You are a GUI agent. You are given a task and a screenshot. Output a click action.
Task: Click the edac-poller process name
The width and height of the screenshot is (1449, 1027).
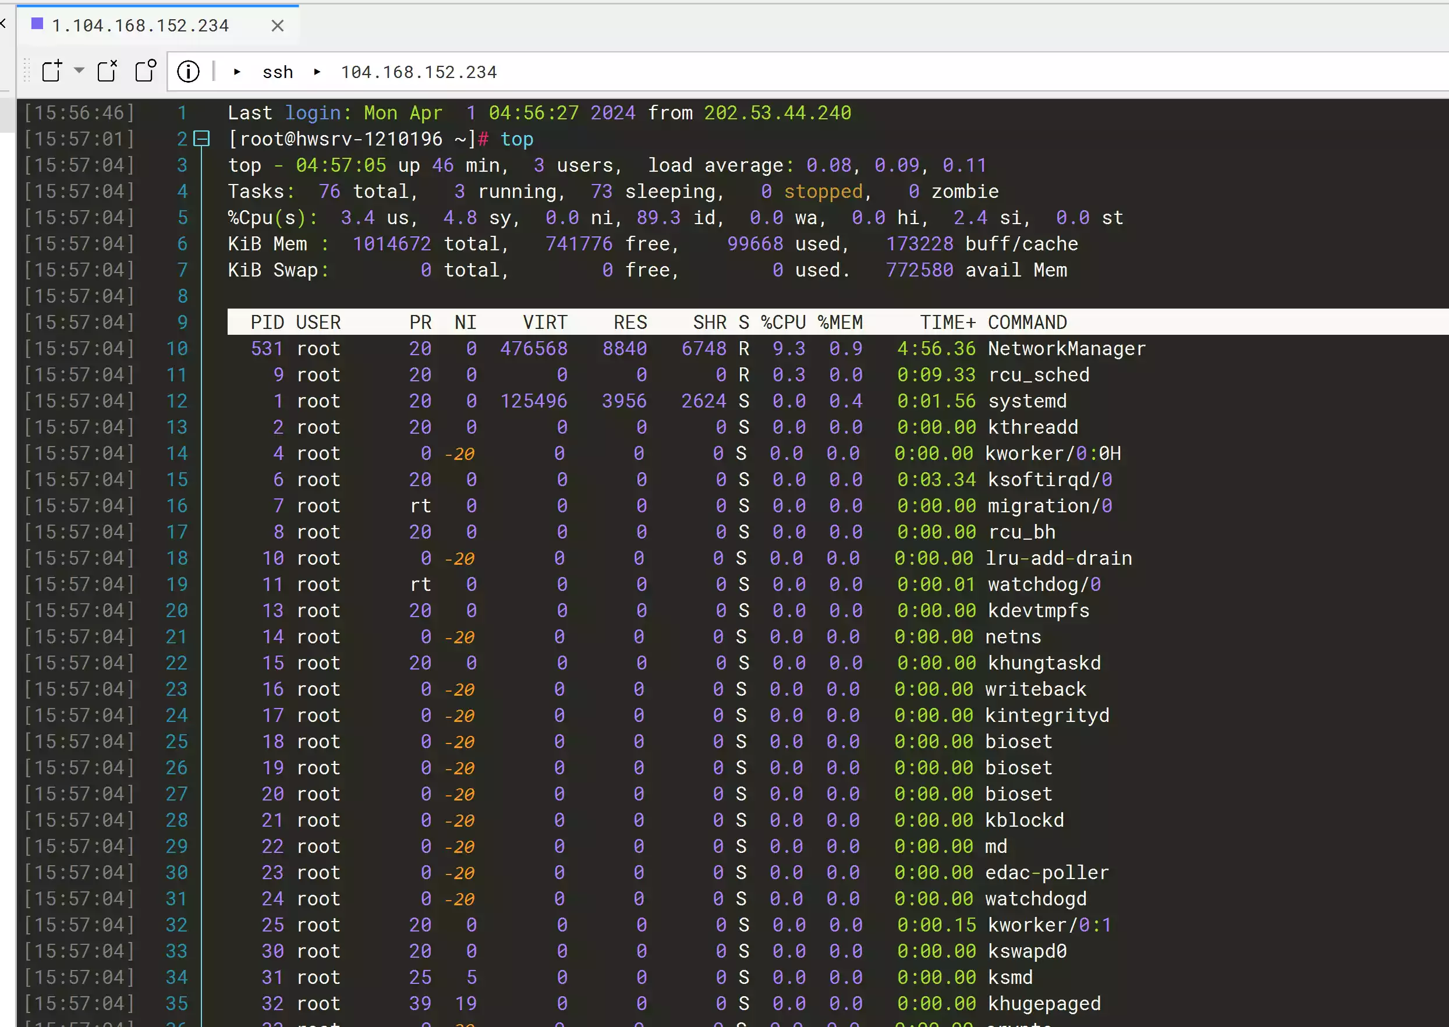(1047, 873)
